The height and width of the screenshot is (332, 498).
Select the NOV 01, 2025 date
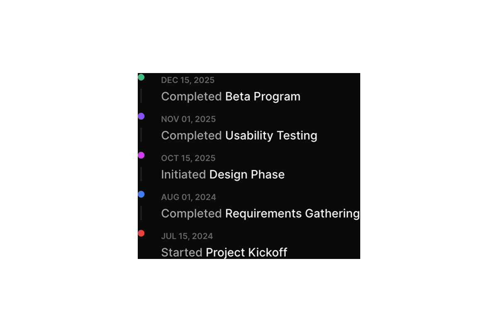point(188,119)
